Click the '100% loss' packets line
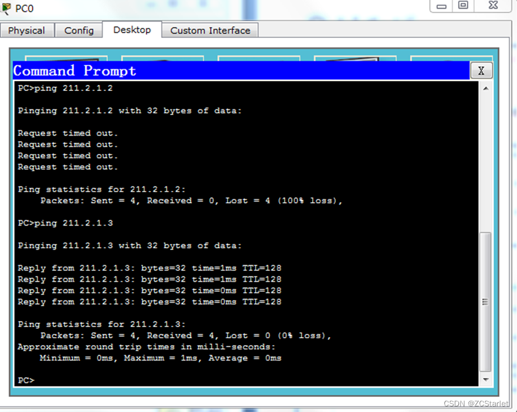The width and height of the screenshot is (517, 412). [x=192, y=201]
